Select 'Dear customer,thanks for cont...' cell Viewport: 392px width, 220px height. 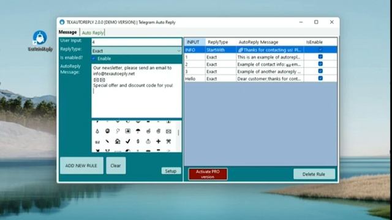270,79
